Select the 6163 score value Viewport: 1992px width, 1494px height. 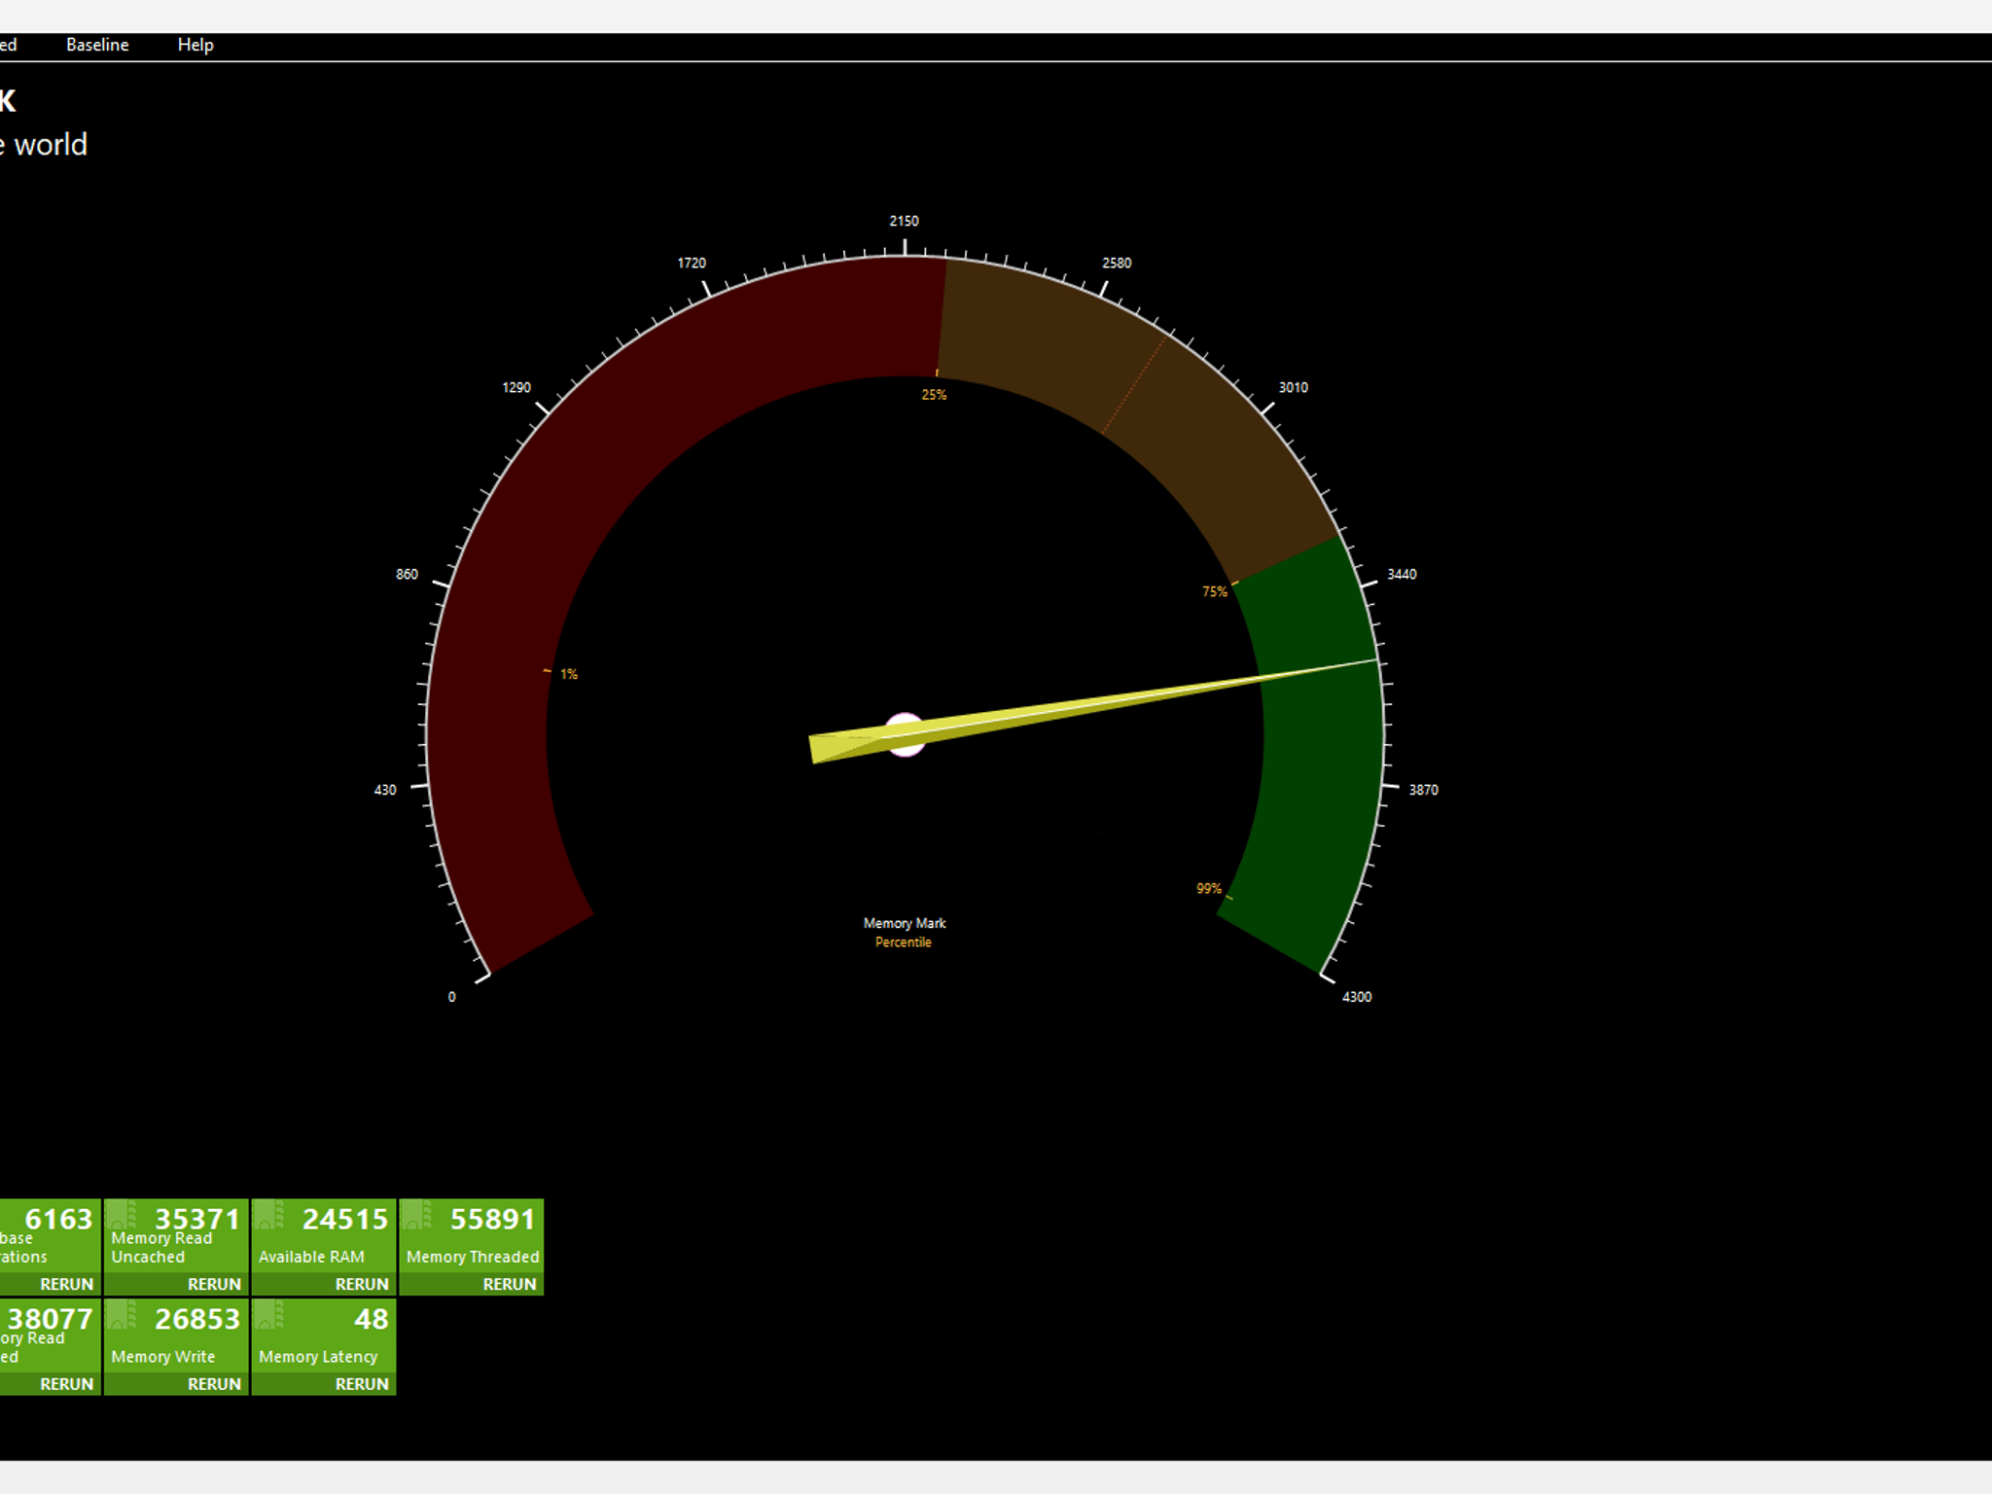pos(58,1219)
